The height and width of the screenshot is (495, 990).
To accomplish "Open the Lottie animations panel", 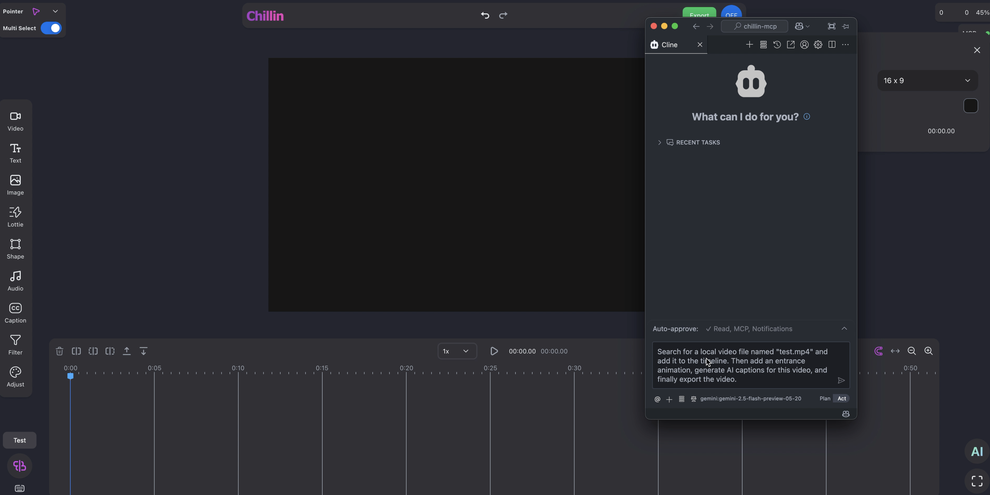I will (15, 217).
